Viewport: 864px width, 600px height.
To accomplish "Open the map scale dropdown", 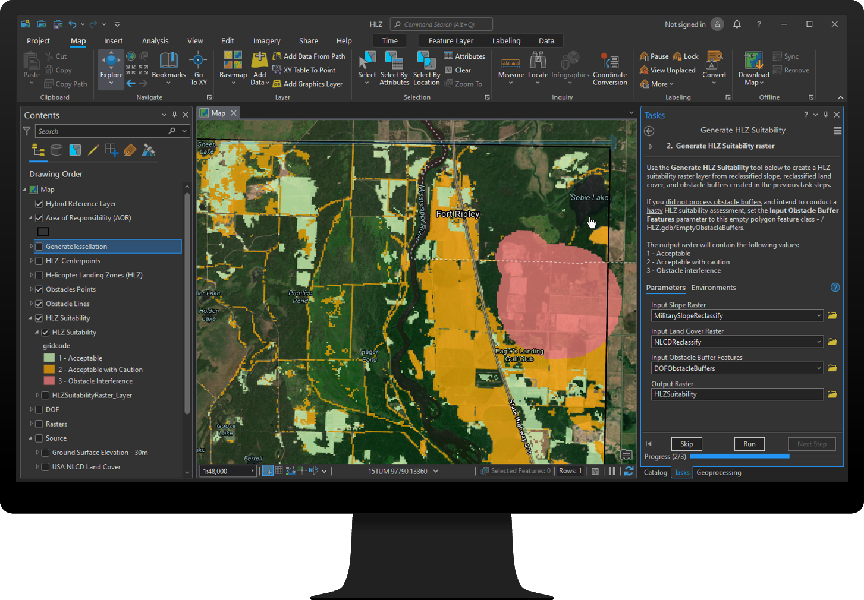I will [252, 471].
